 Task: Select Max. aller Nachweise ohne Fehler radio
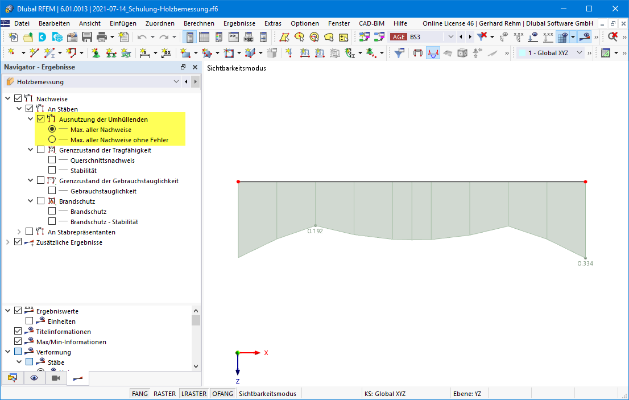(x=52, y=139)
